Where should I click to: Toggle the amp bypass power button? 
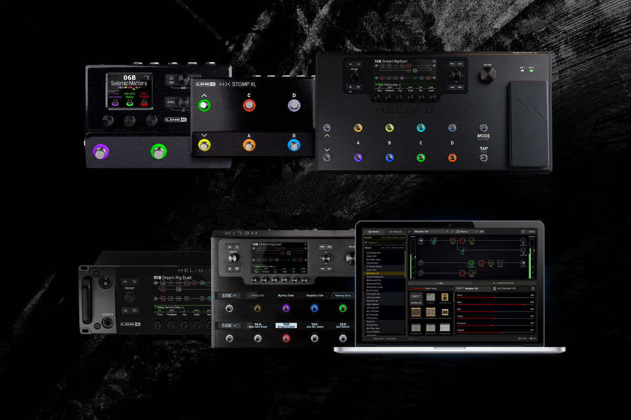533,289
